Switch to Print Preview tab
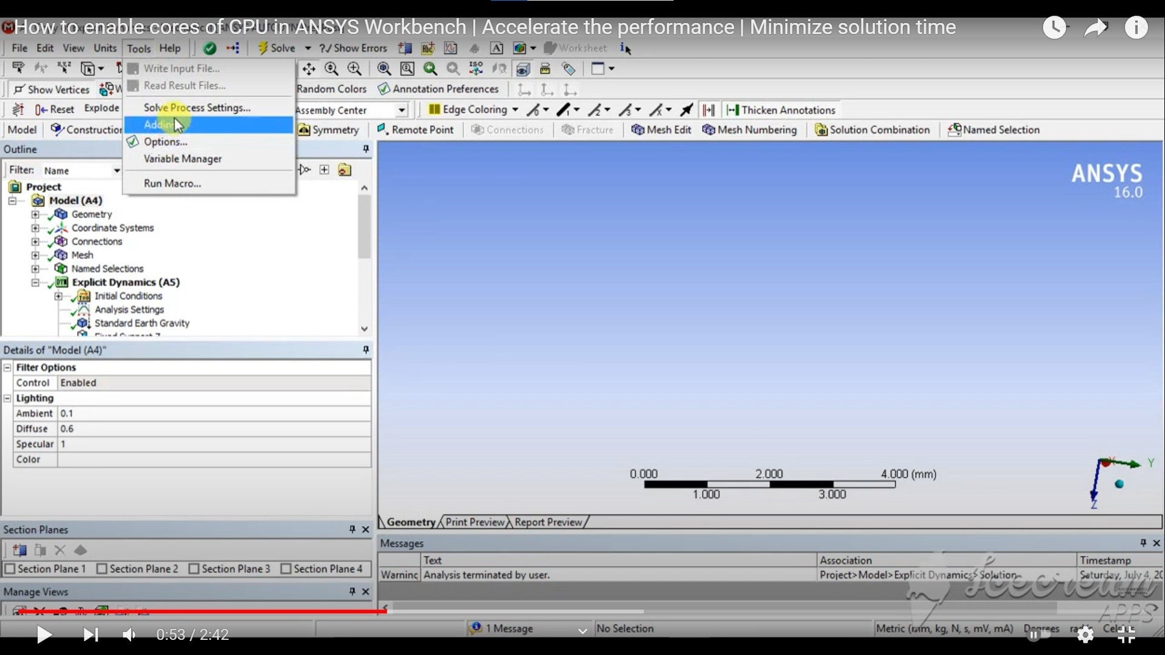1165x655 pixels. 475,522
